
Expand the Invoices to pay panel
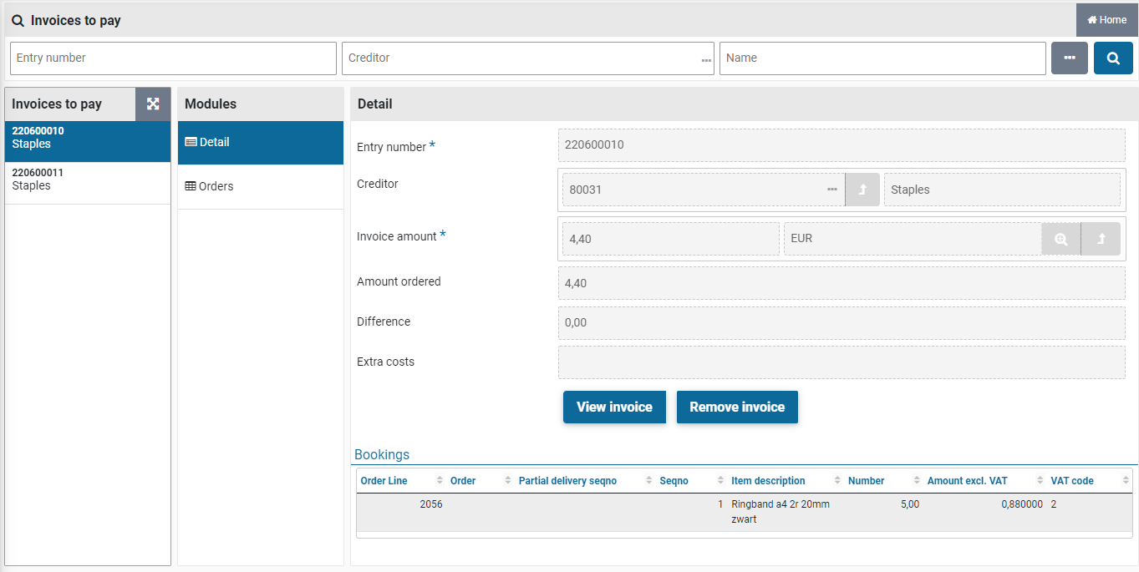[x=153, y=104]
